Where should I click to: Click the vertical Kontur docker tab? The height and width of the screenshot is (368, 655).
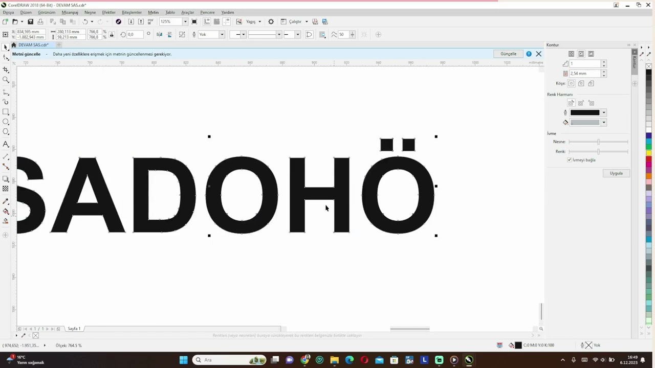635,61
